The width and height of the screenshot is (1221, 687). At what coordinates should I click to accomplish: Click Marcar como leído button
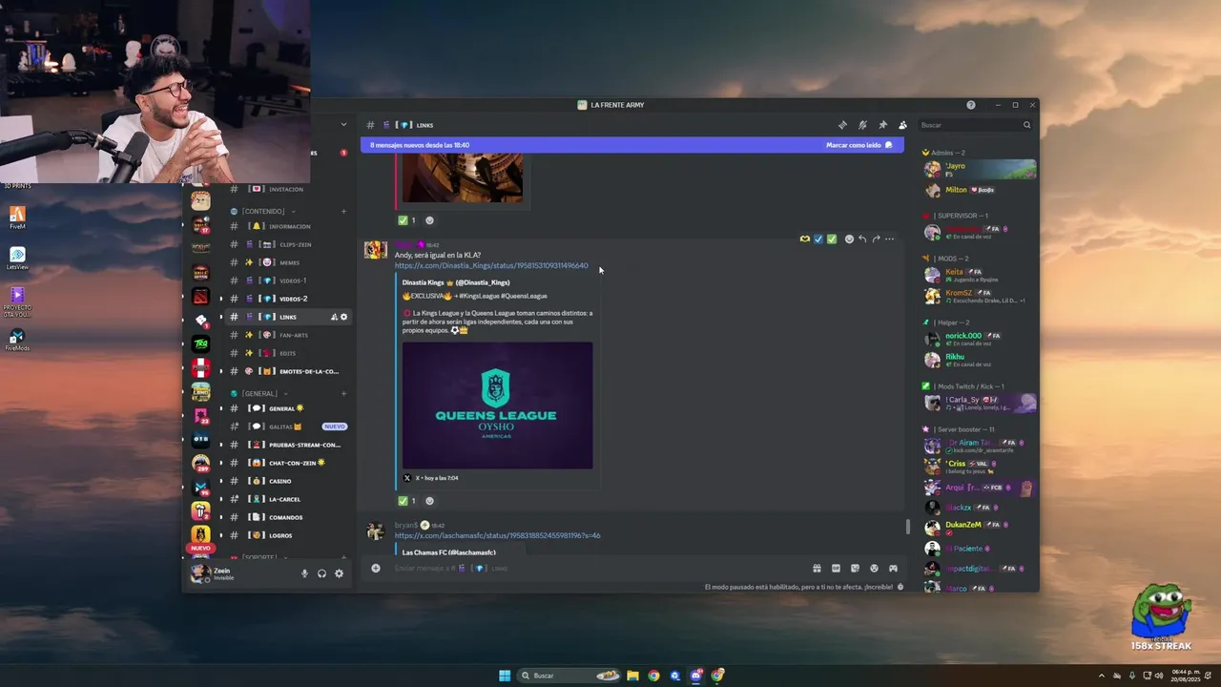pos(859,145)
